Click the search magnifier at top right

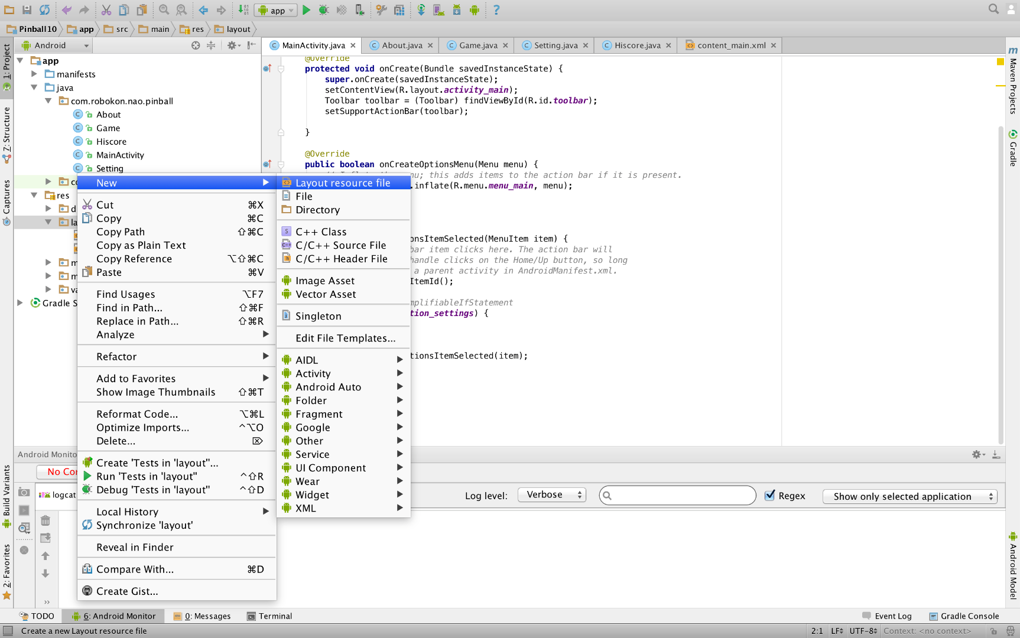[993, 9]
